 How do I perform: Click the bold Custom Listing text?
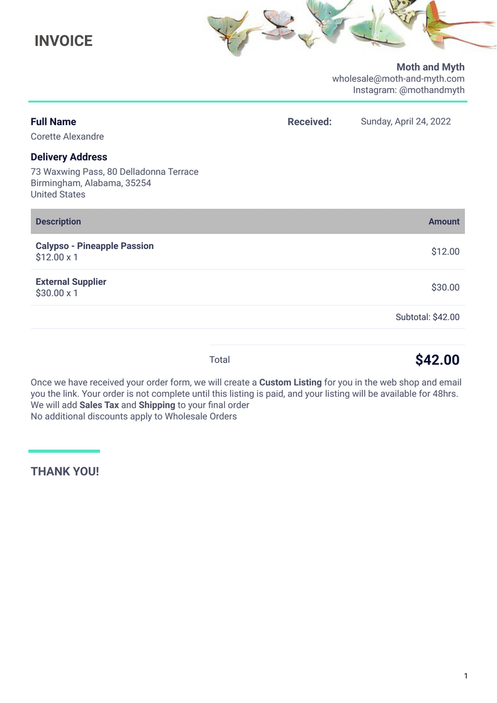click(290, 382)
